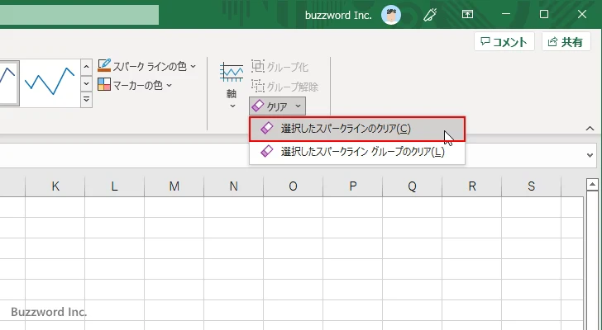Move the style gallery up one row
The height and width of the screenshot is (330, 602).
tap(86, 68)
